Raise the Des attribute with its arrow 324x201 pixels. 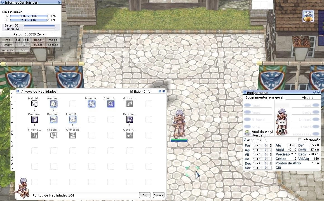coord(266,164)
